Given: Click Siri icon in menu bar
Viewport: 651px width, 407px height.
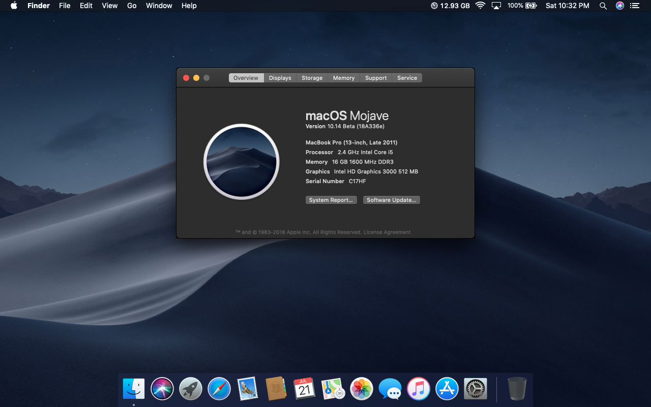Looking at the screenshot, I should 619,6.
